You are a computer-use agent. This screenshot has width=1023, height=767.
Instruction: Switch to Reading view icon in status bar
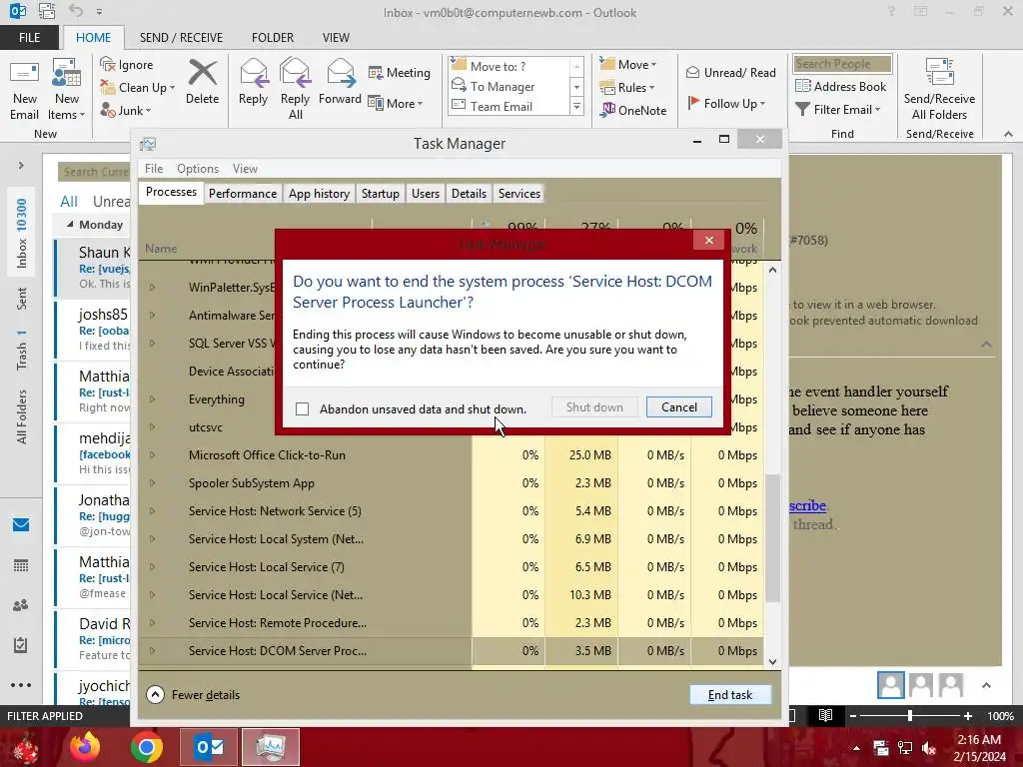(x=825, y=715)
